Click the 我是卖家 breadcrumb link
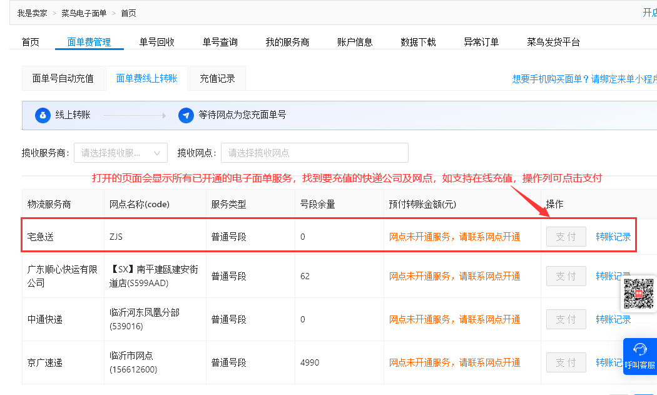Screen dimensions: 657x395 (33, 13)
